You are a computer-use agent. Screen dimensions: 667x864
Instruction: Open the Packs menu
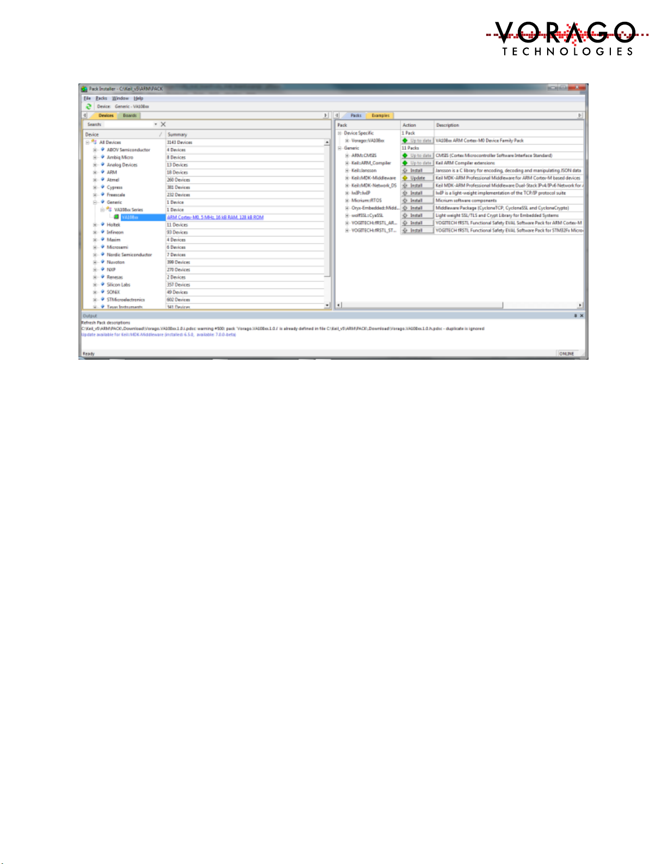tap(101, 98)
